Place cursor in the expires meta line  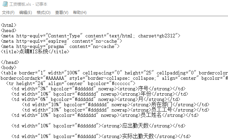(x=62, y=41)
